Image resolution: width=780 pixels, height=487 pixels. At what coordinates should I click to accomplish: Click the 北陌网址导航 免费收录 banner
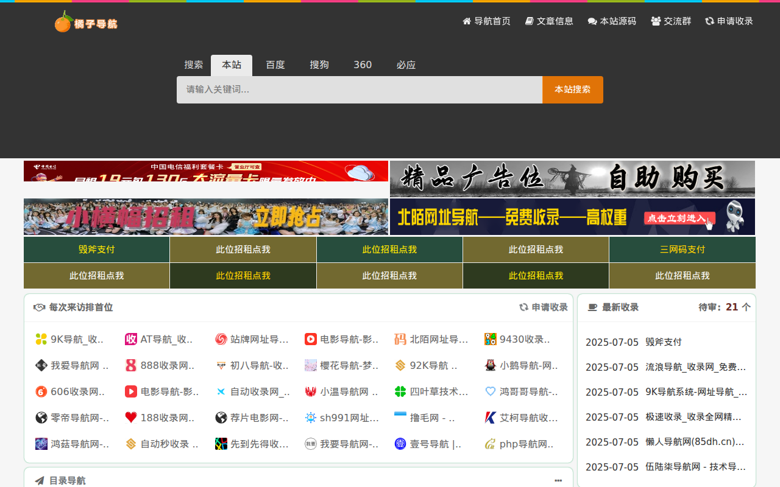pos(572,217)
